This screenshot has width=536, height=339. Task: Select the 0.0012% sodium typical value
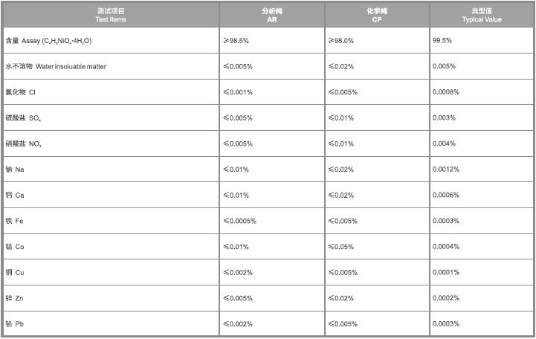446,169
